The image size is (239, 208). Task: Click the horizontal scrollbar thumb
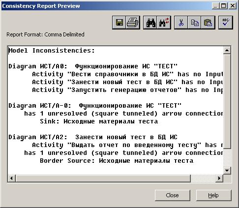point(103,178)
